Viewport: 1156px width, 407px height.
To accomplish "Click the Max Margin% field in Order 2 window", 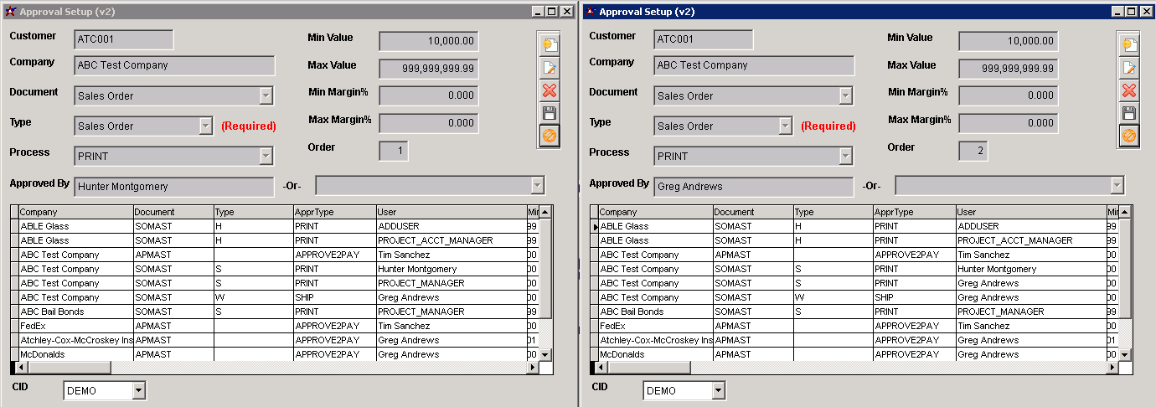I will (x=1009, y=123).
